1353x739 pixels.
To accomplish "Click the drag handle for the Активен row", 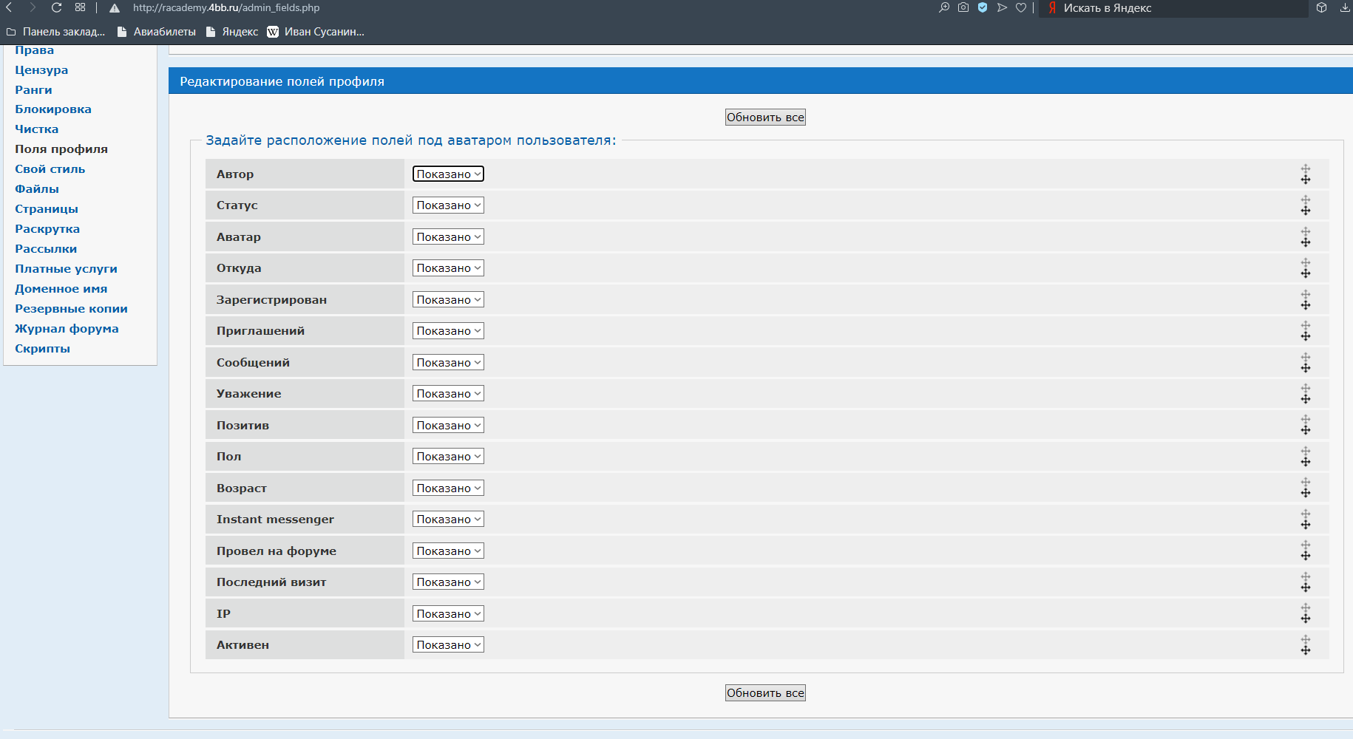I will [x=1306, y=645].
